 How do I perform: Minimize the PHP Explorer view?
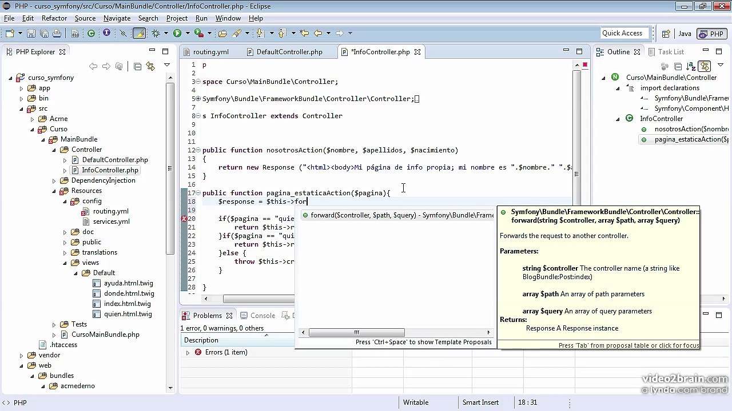point(152,51)
